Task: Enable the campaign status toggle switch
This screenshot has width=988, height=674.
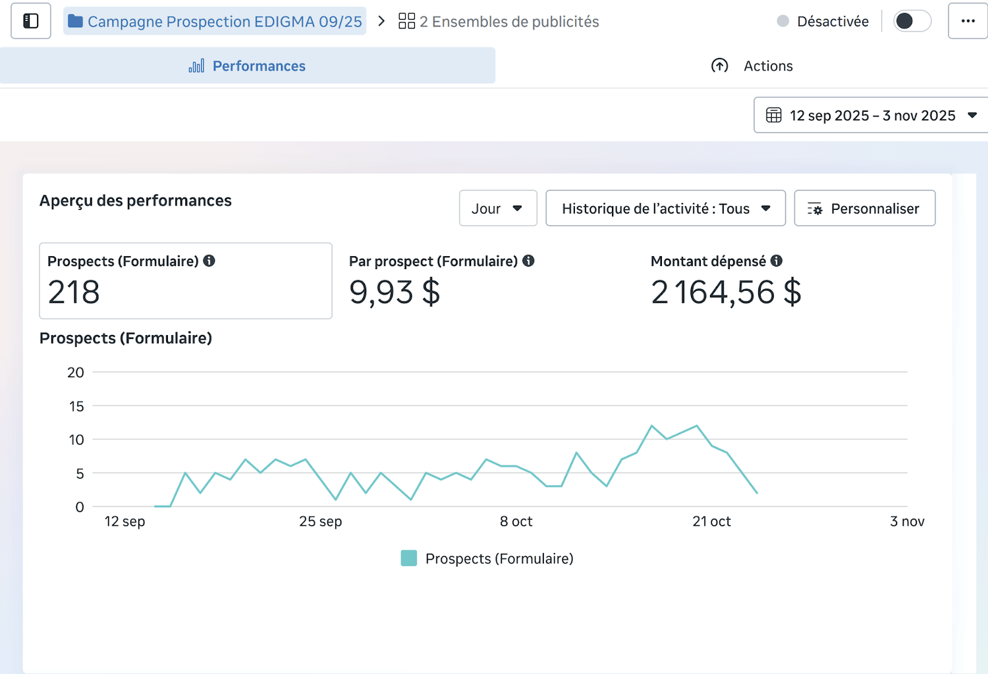Action: click(x=912, y=21)
